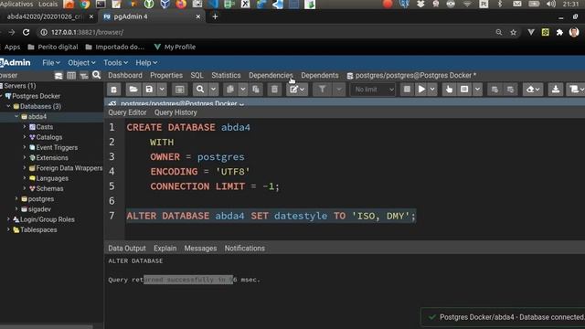Click the browser panel View Data table icon
This screenshot has width=585, height=329.
click(x=71, y=76)
